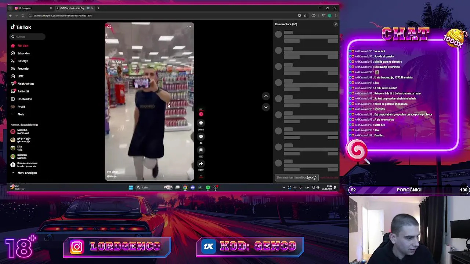Select Hochladen to upload
This screenshot has width=470, height=264.
25,99
